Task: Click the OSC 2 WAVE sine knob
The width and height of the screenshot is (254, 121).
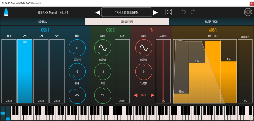Action: tap(103, 48)
